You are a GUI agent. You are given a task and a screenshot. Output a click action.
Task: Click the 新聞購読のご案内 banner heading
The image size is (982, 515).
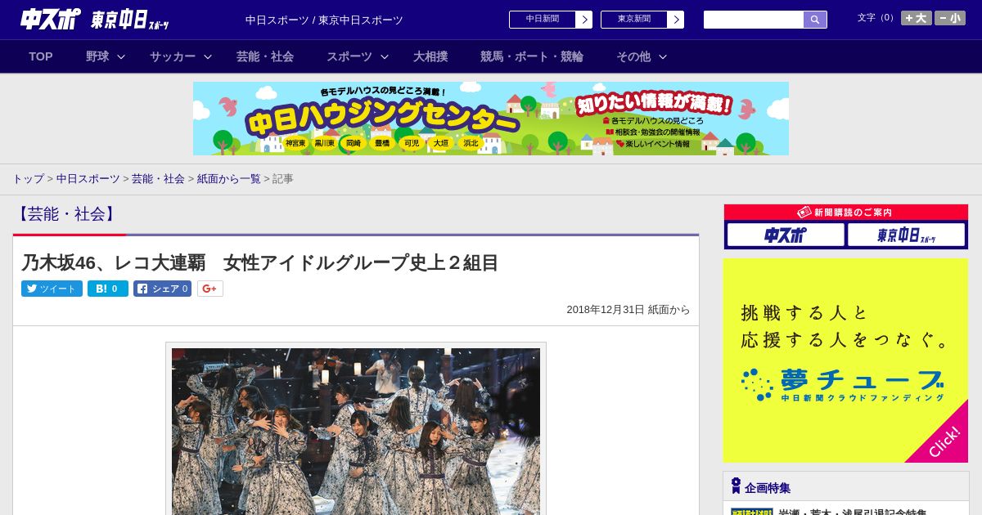pos(846,212)
